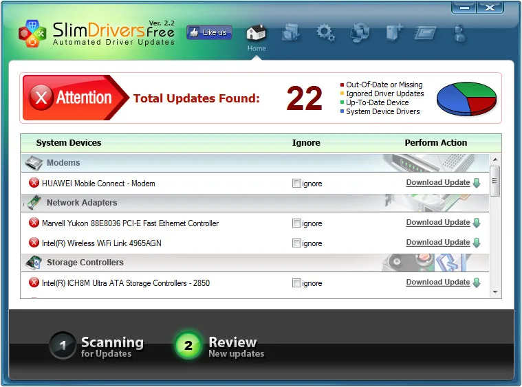Image resolution: width=522 pixels, height=387 pixels.
Task: Open the Home tab icon
Action: (257, 34)
